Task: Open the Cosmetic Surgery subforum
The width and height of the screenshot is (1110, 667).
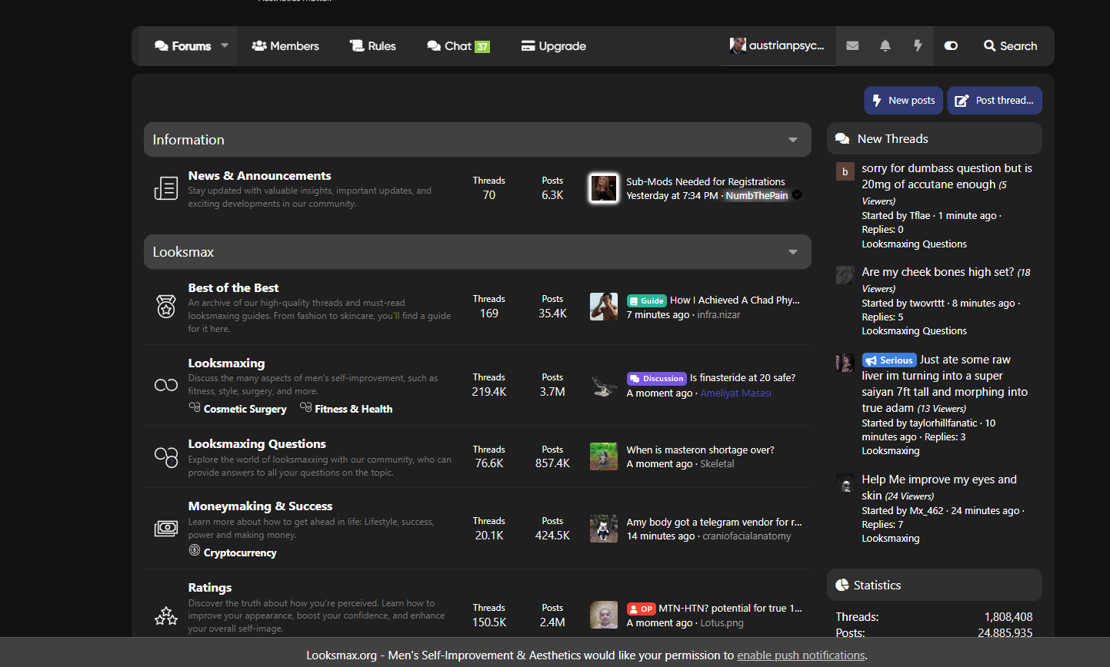Action: click(x=245, y=409)
